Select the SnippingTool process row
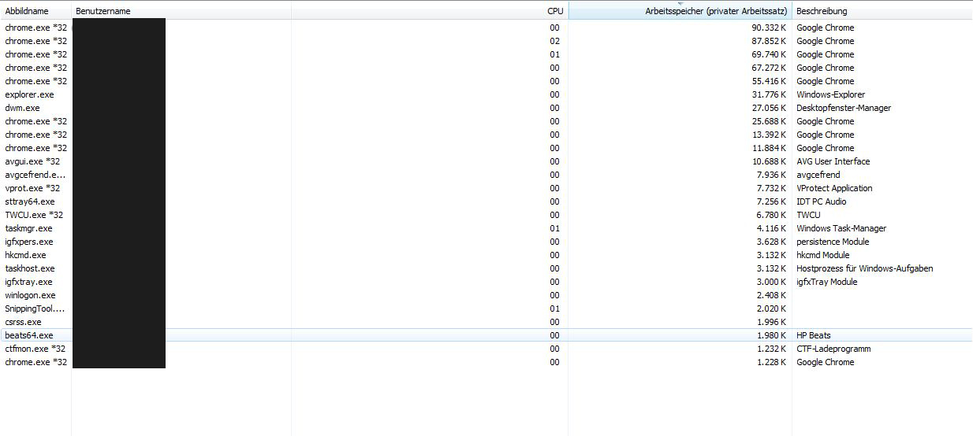The width and height of the screenshot is (973, 436). click(x=487, y=309)
